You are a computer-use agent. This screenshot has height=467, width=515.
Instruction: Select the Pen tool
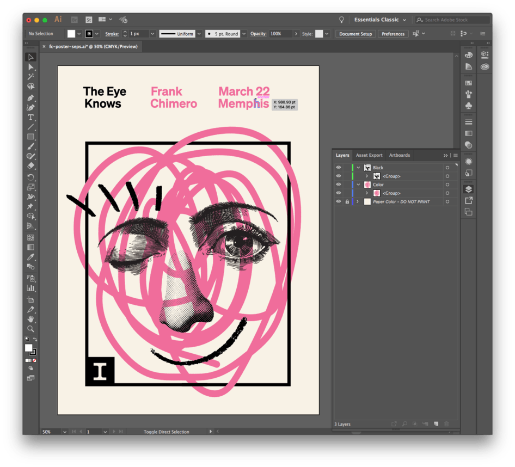(x=31, y=97)
